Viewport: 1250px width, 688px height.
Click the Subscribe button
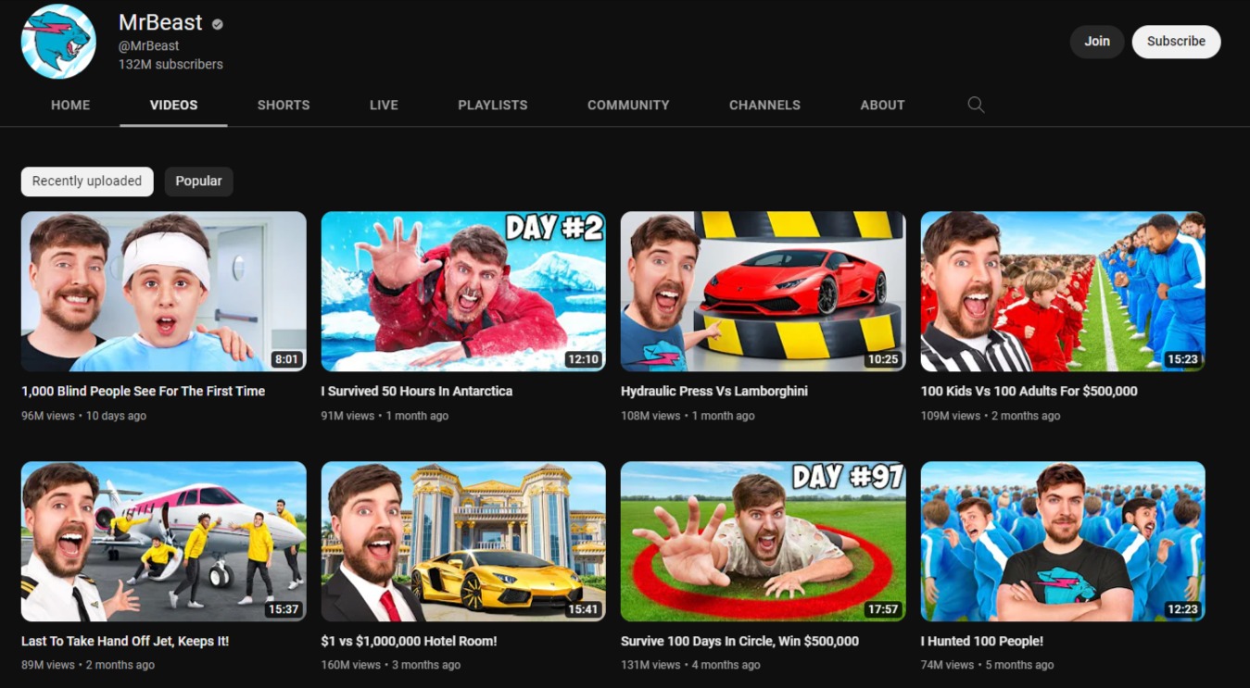point(1176,42)
